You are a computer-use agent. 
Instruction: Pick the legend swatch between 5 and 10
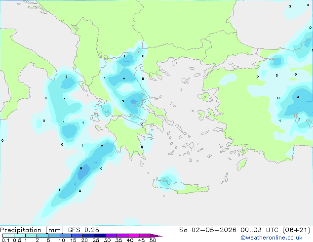tap(54, 236)
